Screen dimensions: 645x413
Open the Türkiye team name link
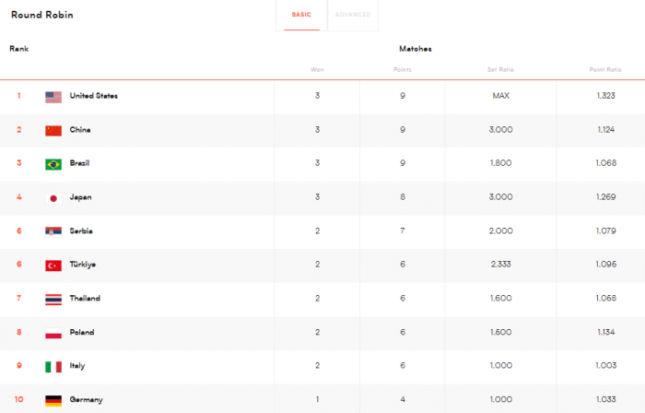tap(83, 265)
